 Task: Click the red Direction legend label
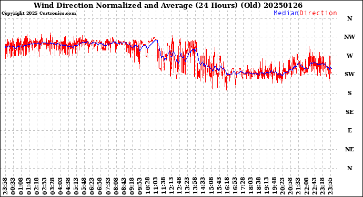(318, 13)
